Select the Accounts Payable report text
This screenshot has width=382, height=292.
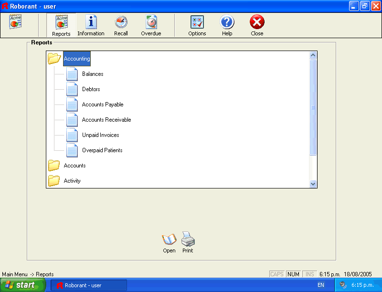point(103,104)
